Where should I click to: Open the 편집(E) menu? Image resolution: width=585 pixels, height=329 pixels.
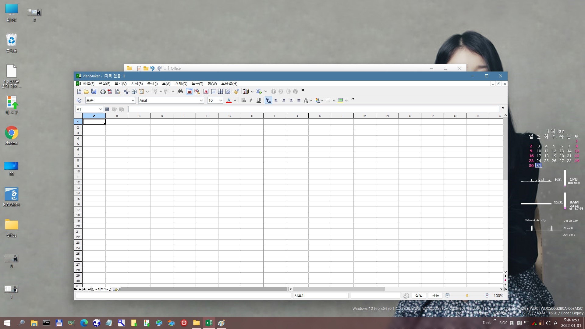[x=105, y=84]
